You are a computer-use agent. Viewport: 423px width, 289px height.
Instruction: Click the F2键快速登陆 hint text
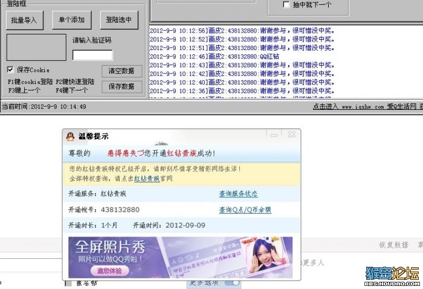pos(75,82)
